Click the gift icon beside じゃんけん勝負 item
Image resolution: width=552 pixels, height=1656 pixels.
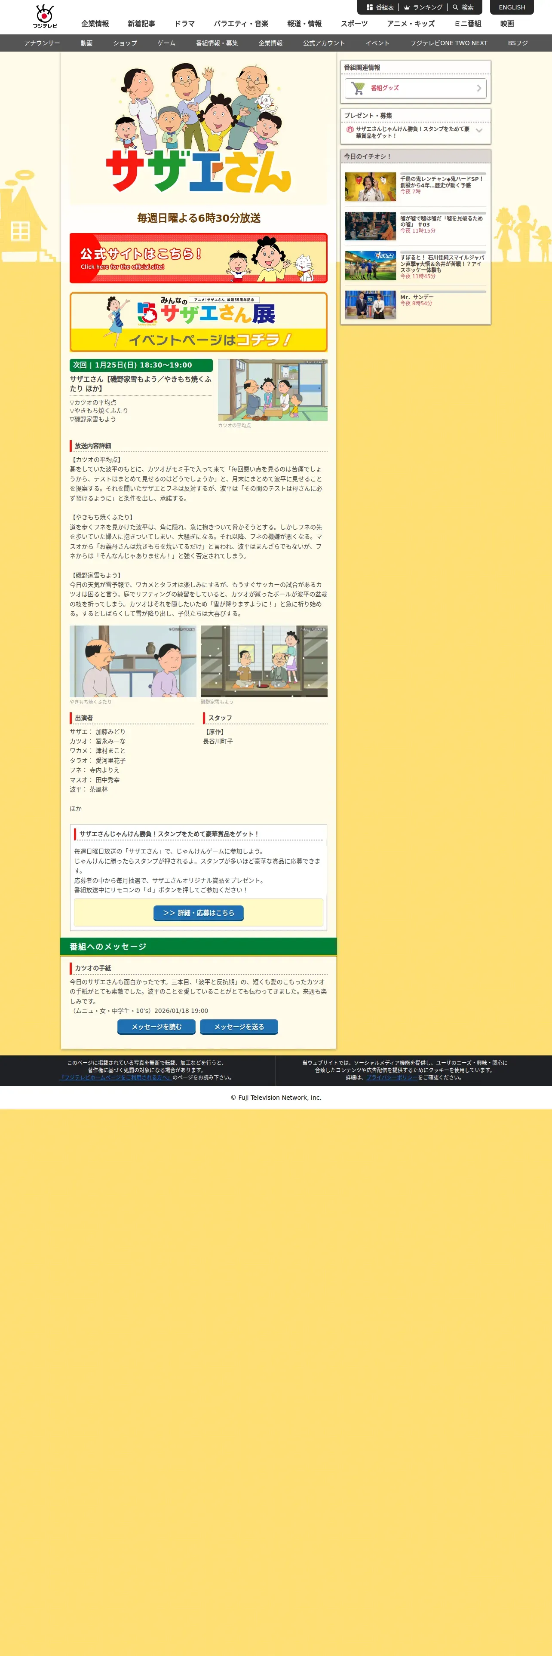tap(350, 129)
